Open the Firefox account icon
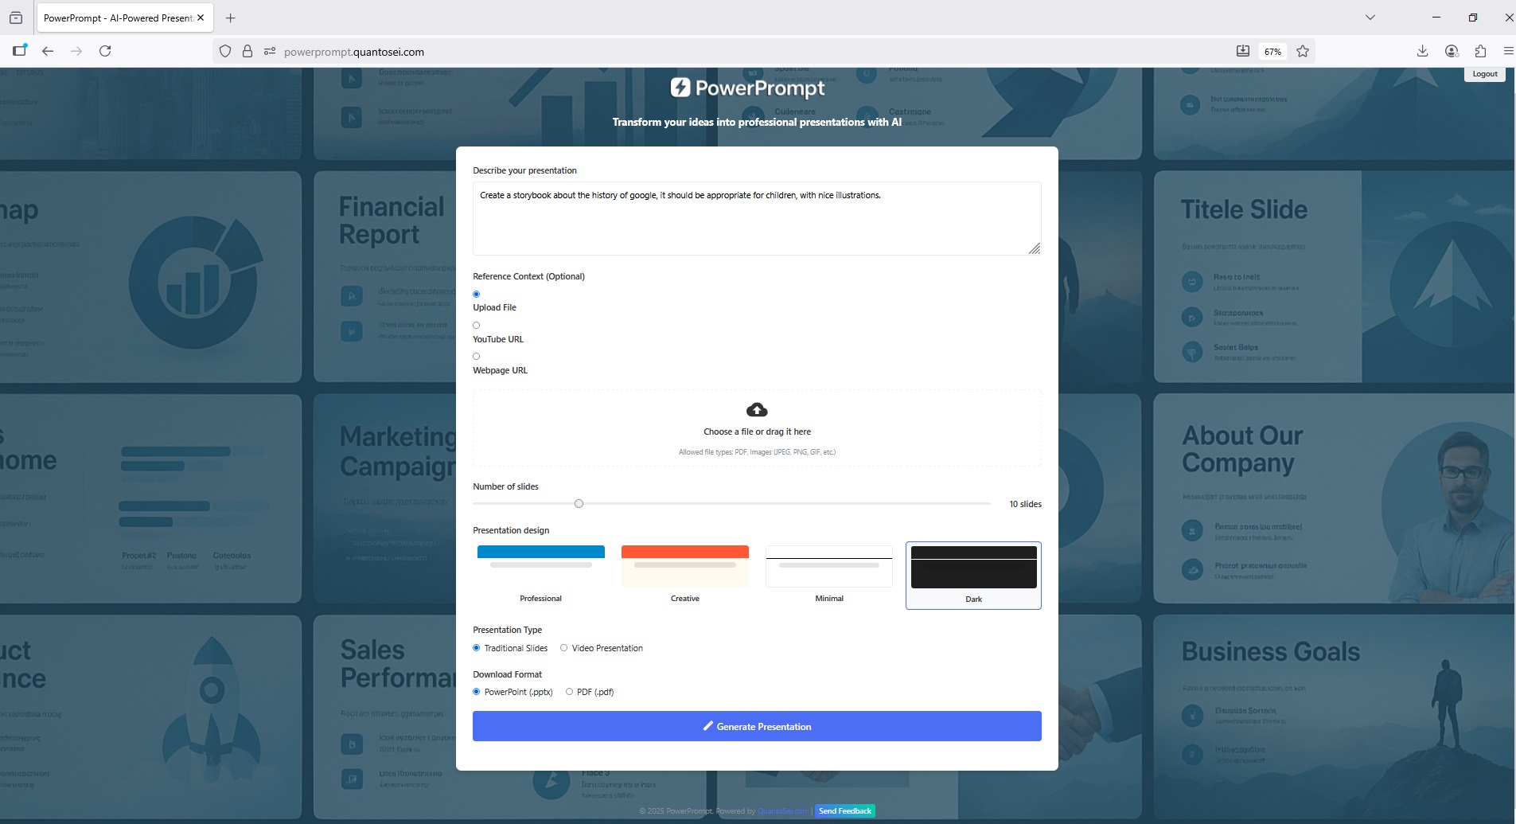The width and height of the screenshot is (1516, 824). [1452, 51]
